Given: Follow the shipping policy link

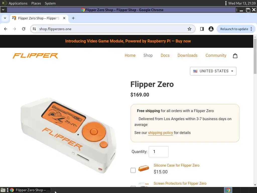Looking at the screenshot, I should coord(160,133).
